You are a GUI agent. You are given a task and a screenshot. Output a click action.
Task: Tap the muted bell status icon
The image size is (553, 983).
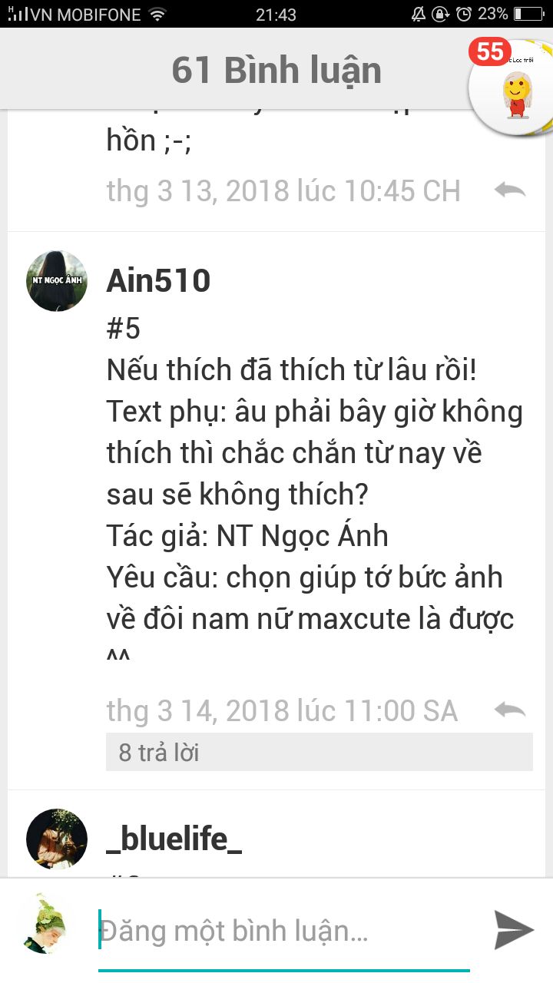[419, 14]
